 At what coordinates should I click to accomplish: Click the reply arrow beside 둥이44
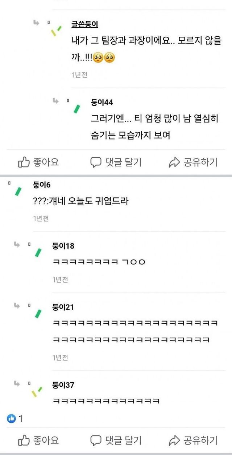(x=55, y=100)
